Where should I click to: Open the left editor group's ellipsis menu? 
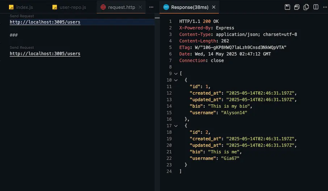coord(151,7)
